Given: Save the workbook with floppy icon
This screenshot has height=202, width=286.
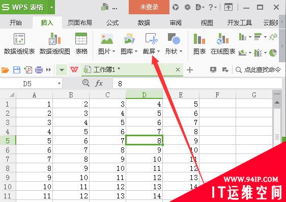Looking at the screenshot, I should (x=17, y=70).
